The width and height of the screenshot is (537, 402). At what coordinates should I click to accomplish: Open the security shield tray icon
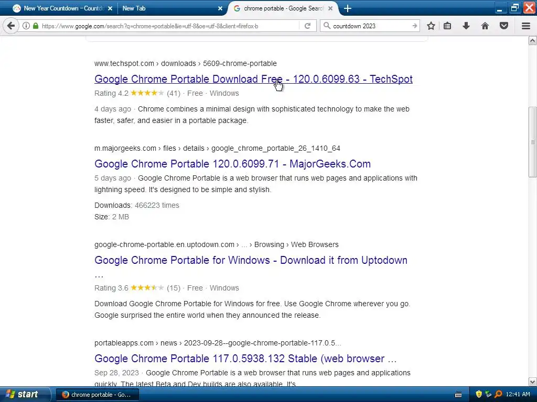pyautogui.click(x=479, y=395)
